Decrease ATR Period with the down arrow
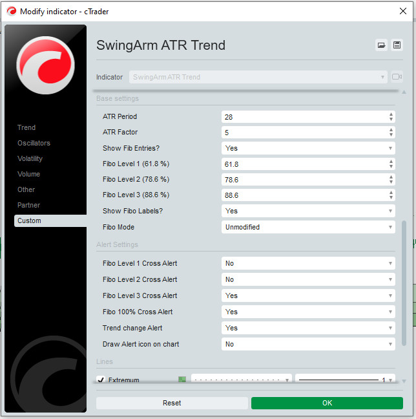416x419 pixels. [x=391, y=119]
